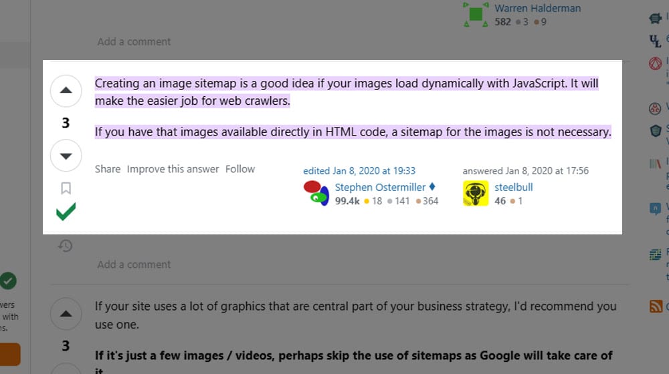Open steelbull's profile link

pyautogui.click(x=513, y=187)
